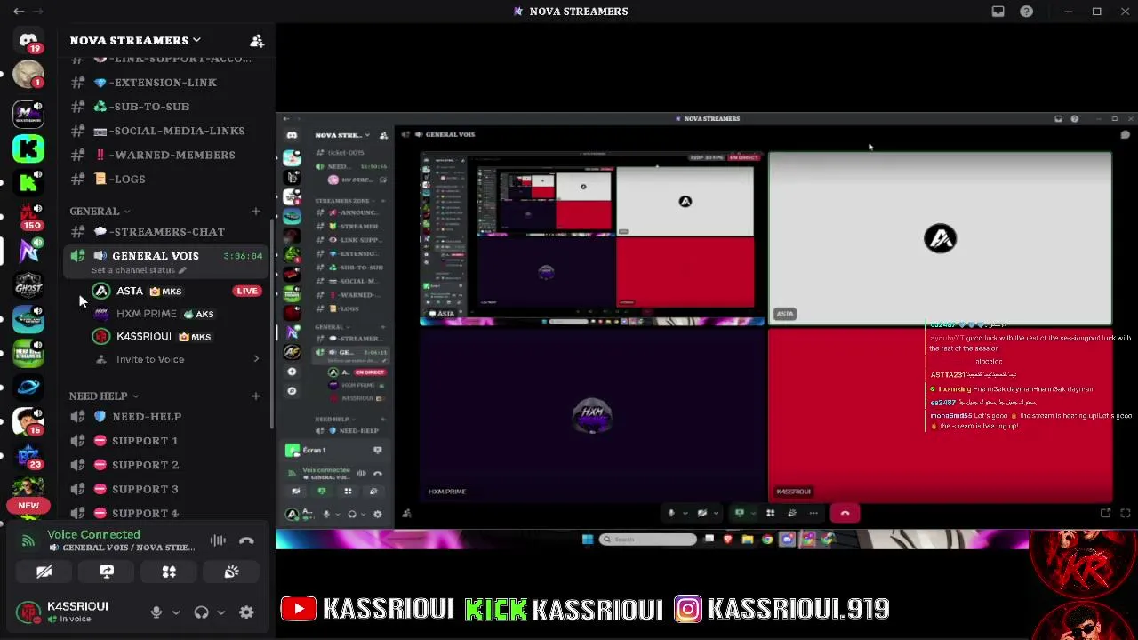This screenshot has width=1138, height=640.
Task: Open the Soundboard button
Action: pos(231,572)
